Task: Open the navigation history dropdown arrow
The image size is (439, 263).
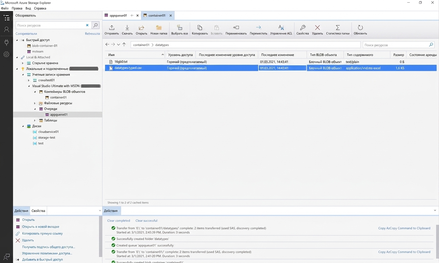Action: tap(118, 44)
